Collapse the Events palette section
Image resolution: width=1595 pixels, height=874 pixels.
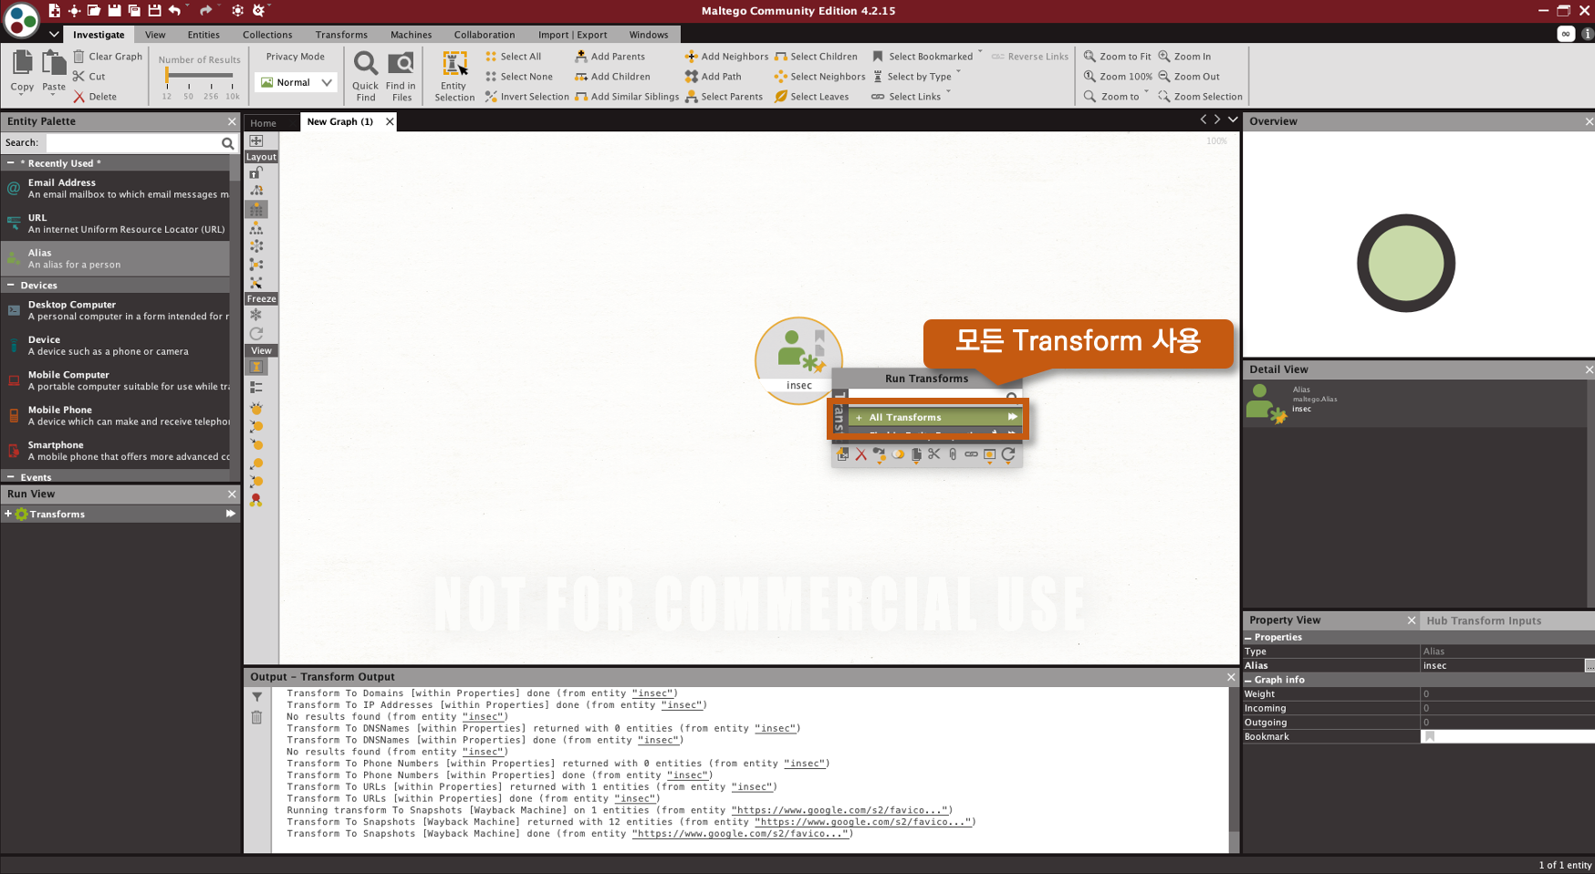tap(10, 476)
